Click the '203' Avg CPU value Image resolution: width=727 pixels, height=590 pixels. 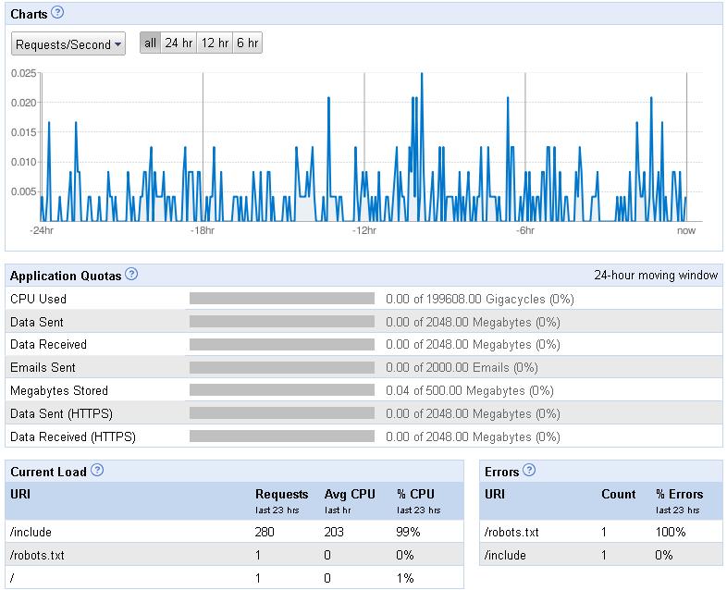click(334, 532)
